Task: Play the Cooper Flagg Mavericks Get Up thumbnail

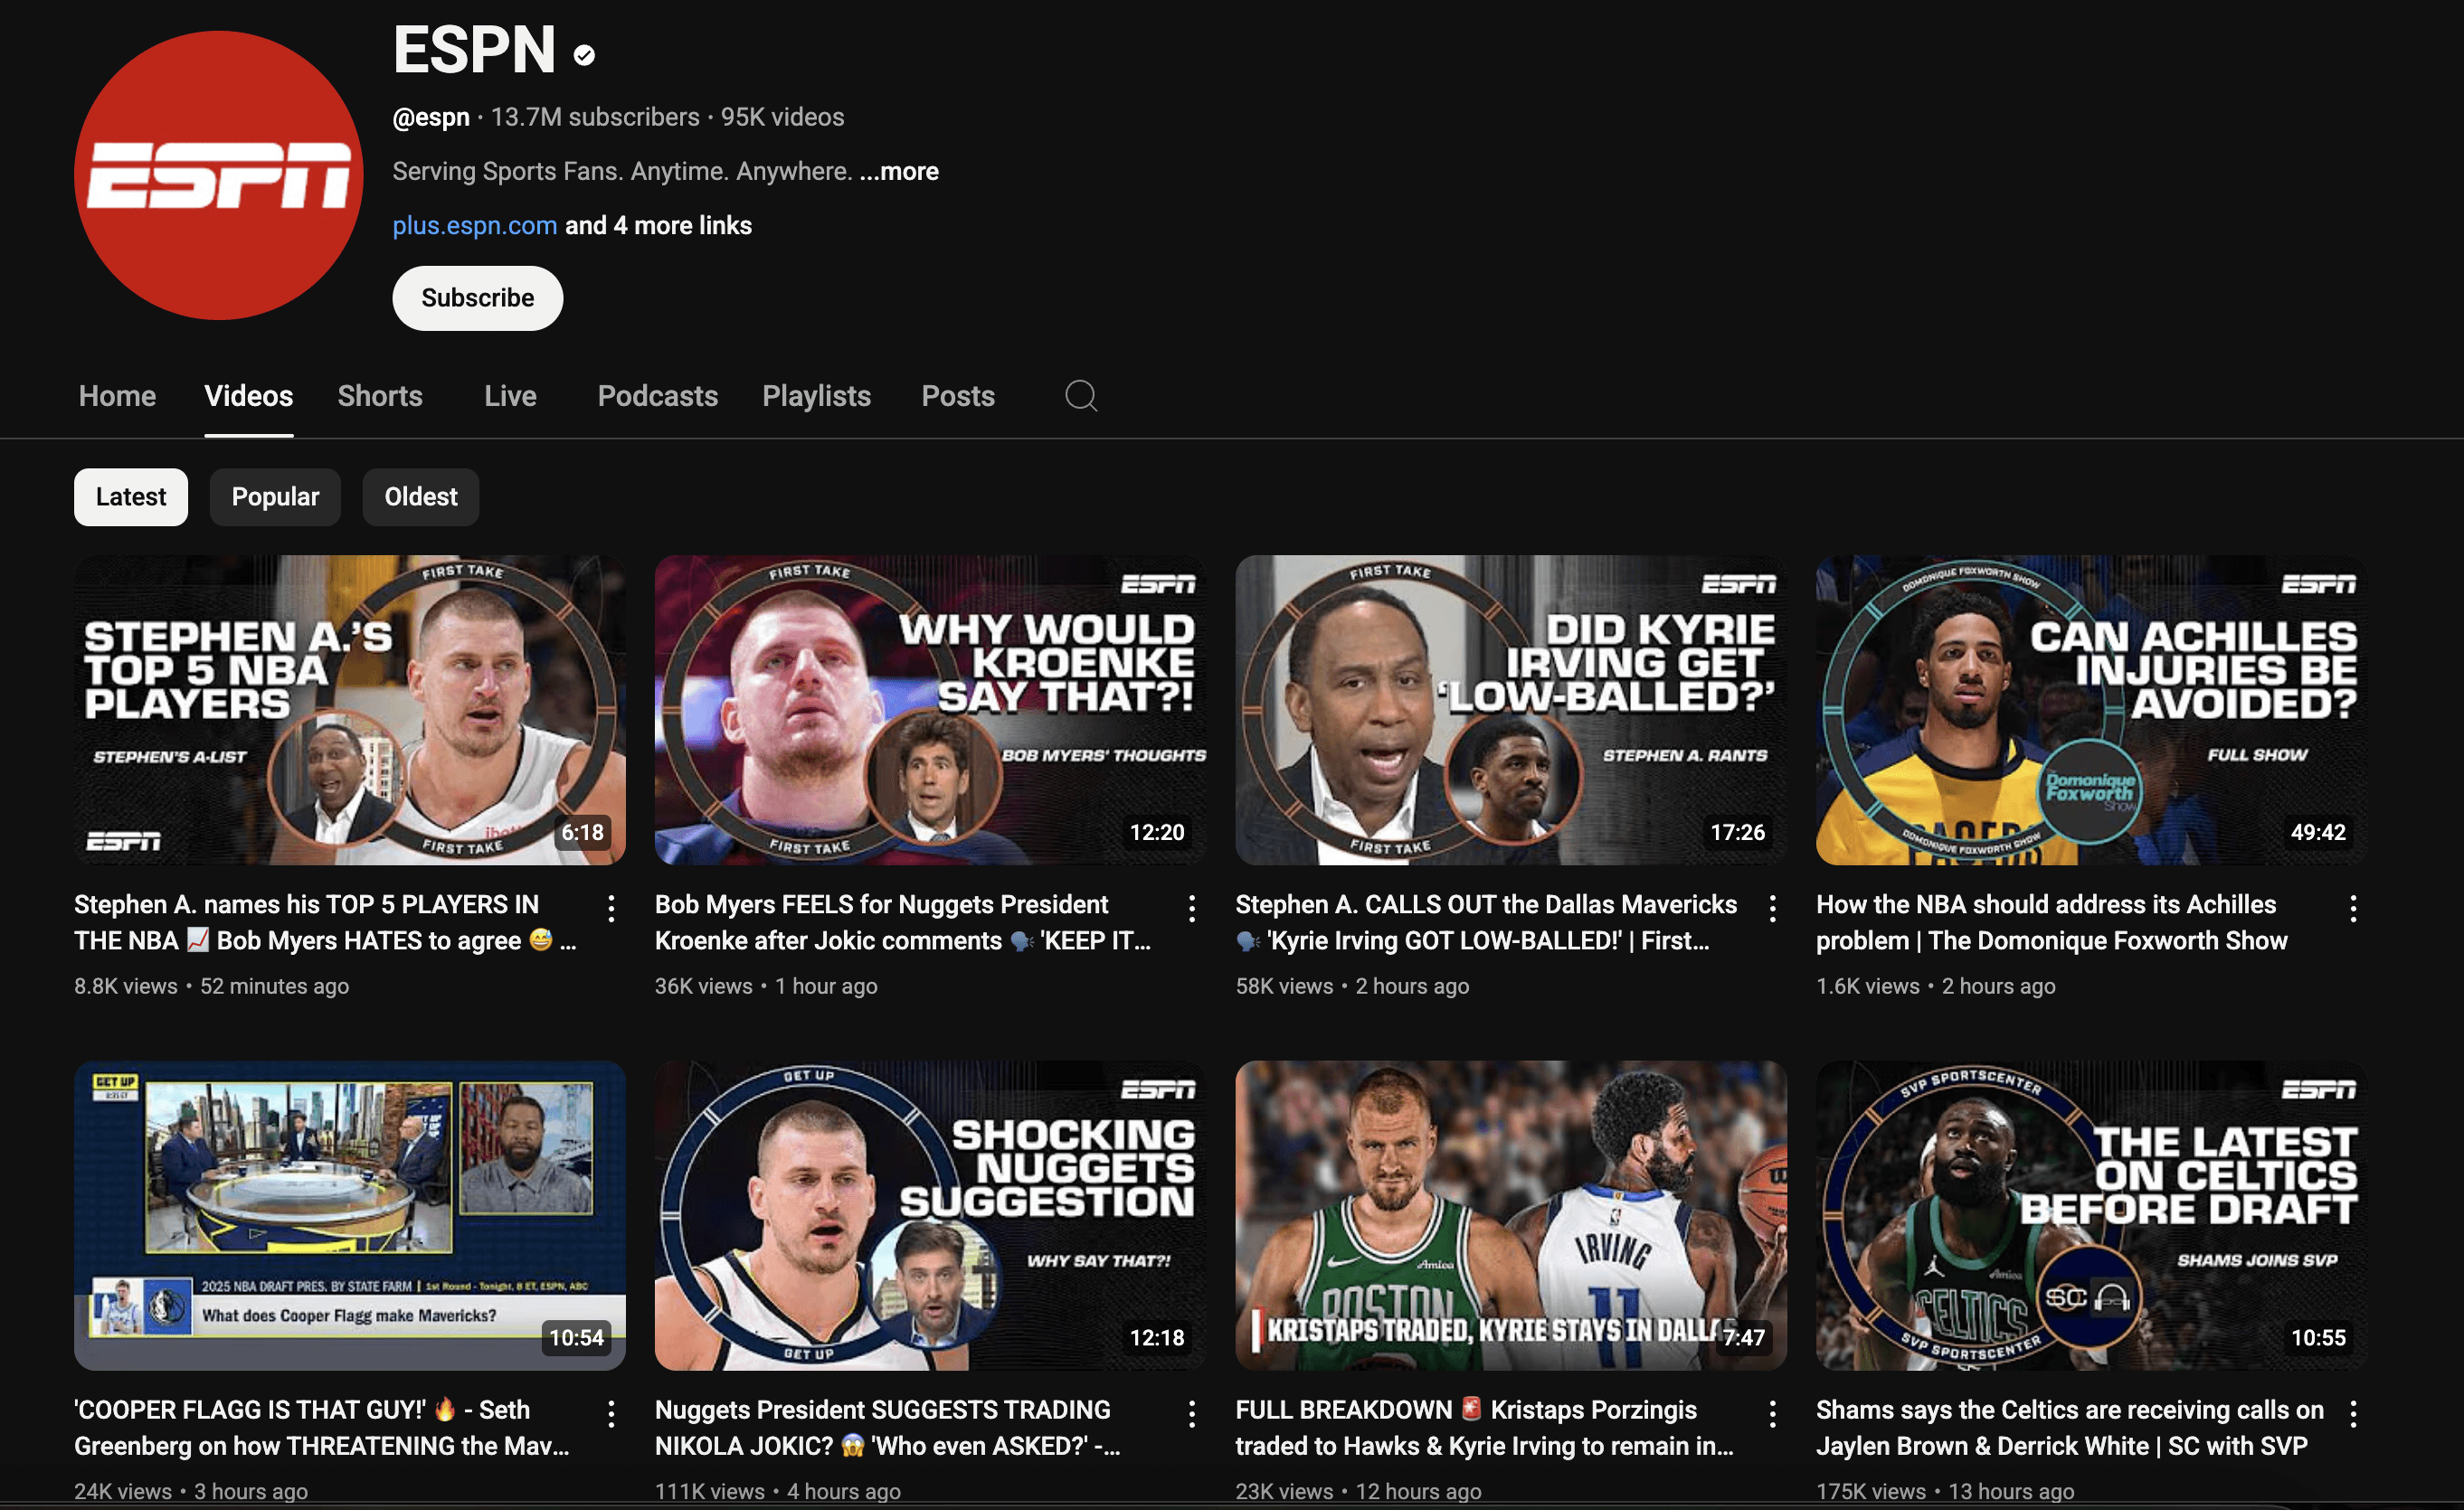Action: point(350,1215)
